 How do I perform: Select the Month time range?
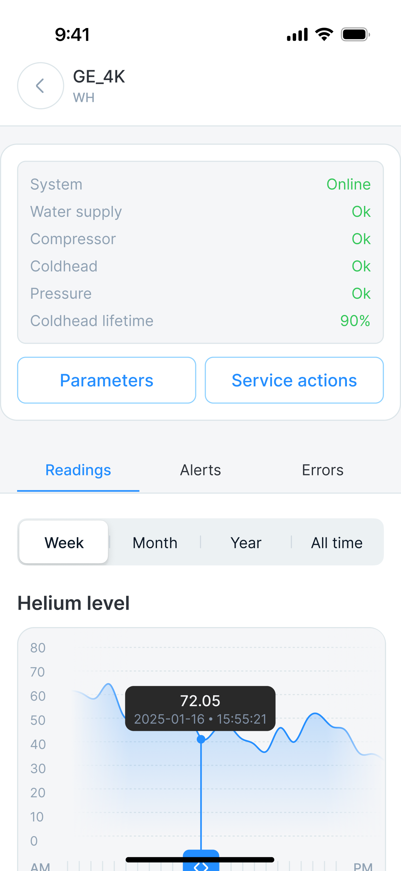click(155, 542)
